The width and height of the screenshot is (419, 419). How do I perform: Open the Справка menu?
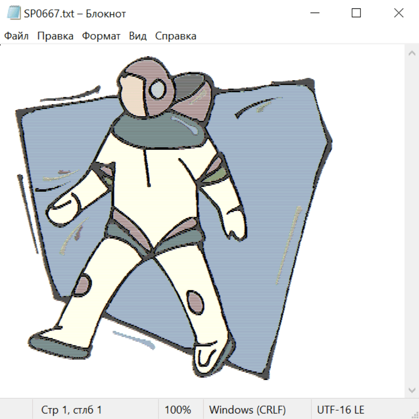(x=176, y=36)
